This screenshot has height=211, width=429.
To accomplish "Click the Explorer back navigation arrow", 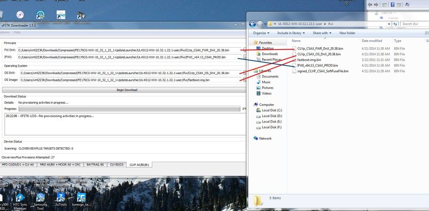I will (253, 24).
